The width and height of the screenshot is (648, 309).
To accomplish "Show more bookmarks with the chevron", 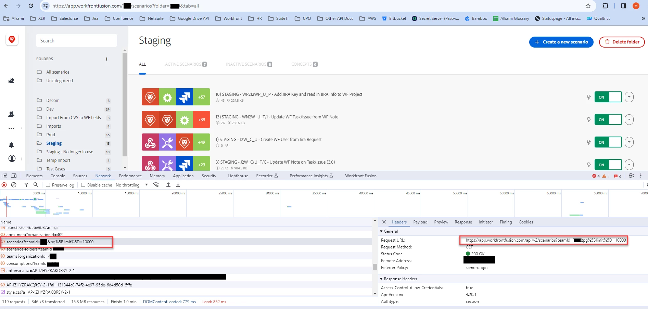I will [643, 18].
